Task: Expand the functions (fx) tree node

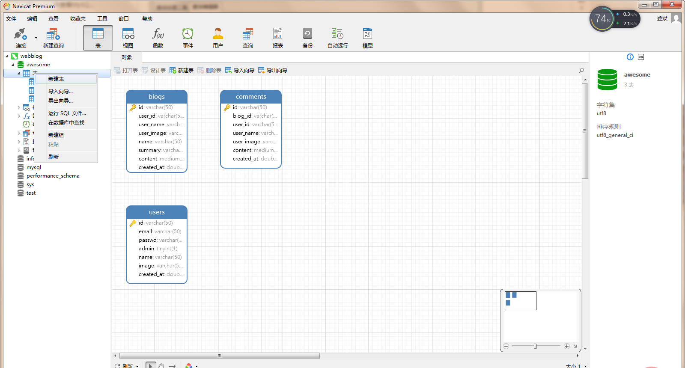Action: [19, 116]
